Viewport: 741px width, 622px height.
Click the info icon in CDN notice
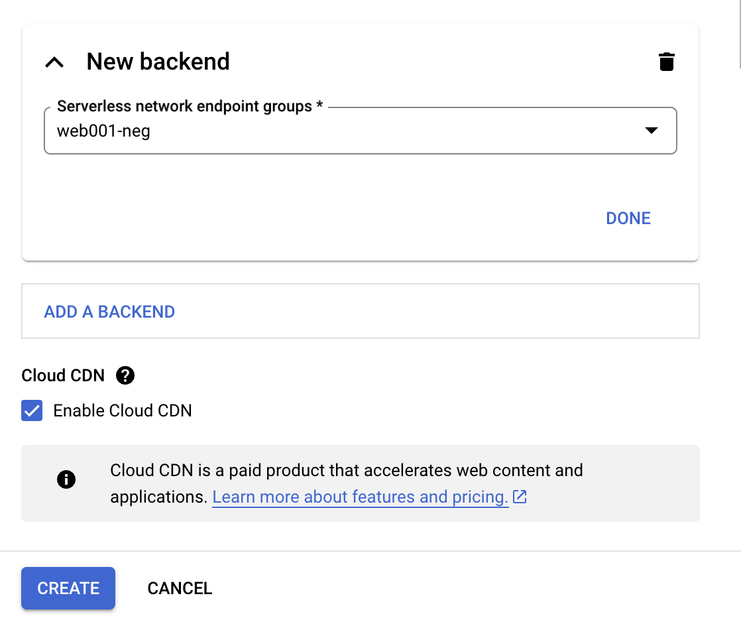66,479
